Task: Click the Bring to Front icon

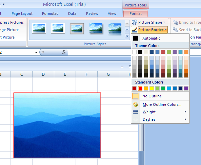Action: tap(175, 22)
